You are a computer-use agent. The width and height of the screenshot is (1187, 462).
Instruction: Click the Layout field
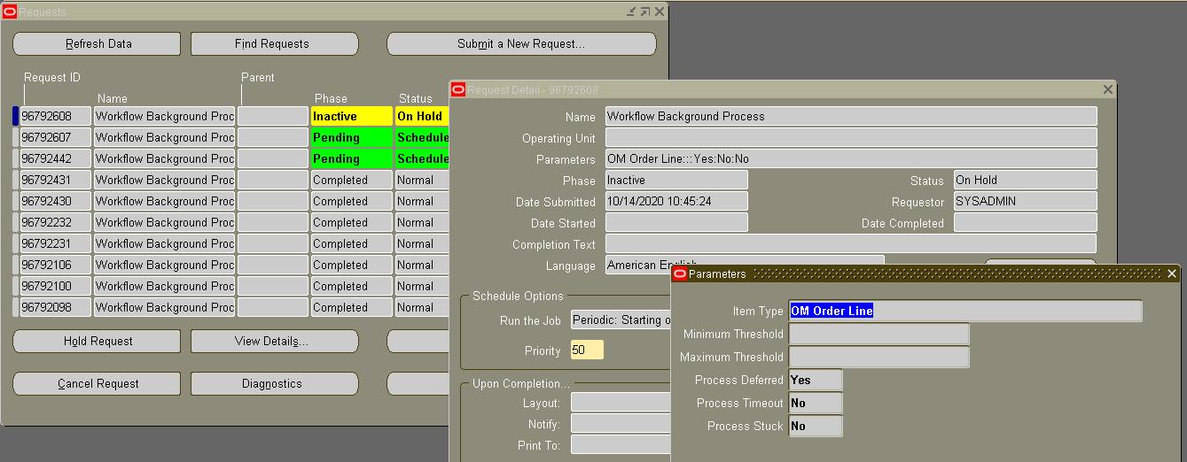tap(621, 402)
